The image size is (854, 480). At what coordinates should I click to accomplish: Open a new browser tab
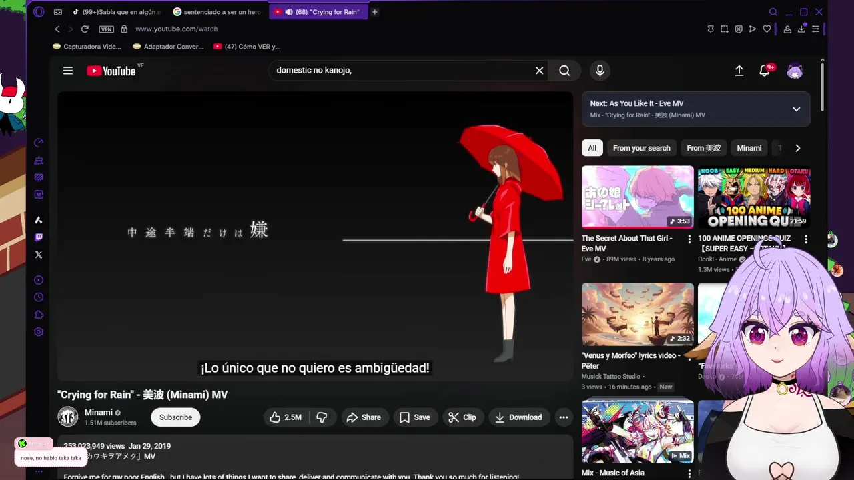pyautogui.click(x=375, y=12)
